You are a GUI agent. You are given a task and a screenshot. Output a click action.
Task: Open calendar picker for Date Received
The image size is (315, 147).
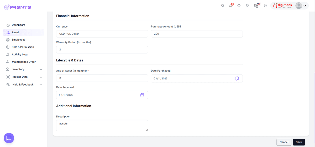pos(142,95)
